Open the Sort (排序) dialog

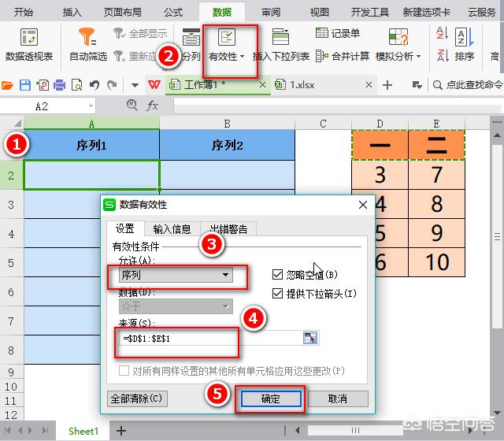click(x=465, y=46)
